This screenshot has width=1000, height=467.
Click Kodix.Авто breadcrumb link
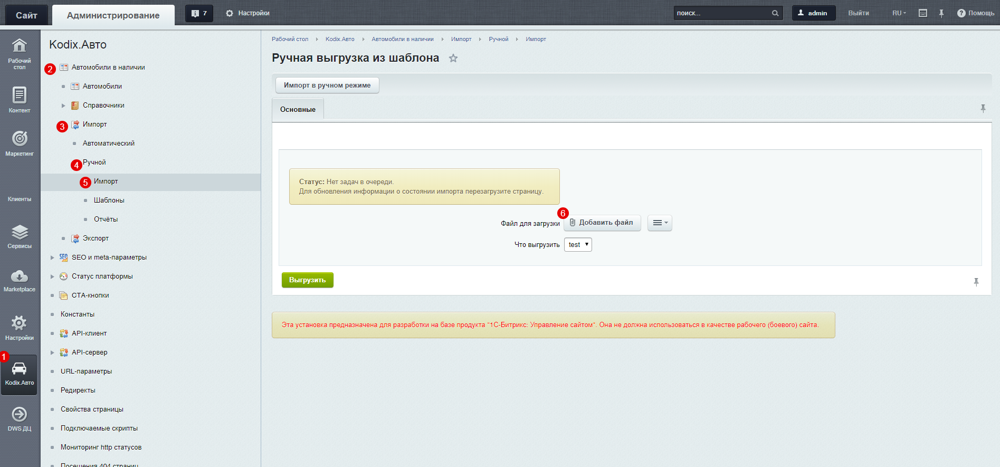[x=340, y=39]
